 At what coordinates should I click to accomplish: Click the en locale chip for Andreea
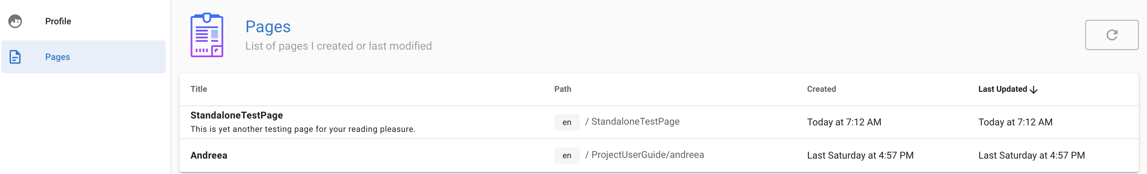click(x=566, y=155)
